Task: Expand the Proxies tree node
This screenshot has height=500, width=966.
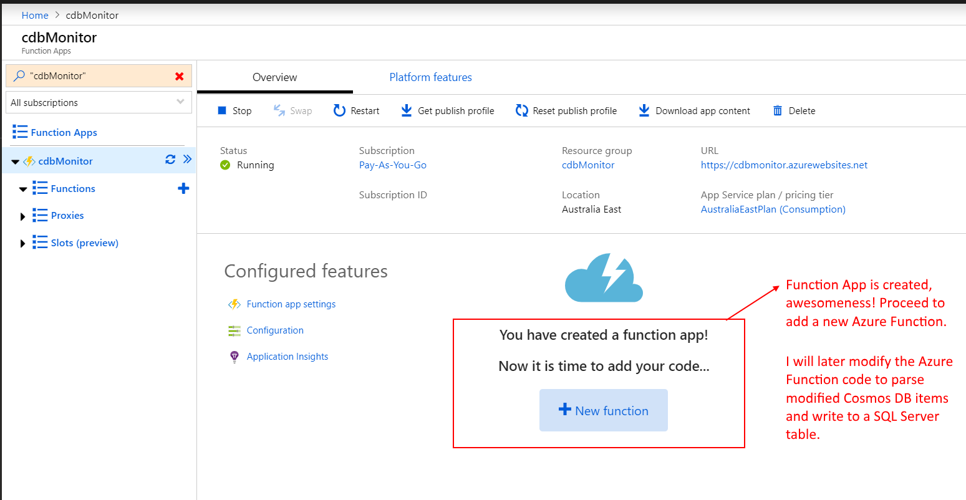Action: pyautogui.click(x=23, y=216)
